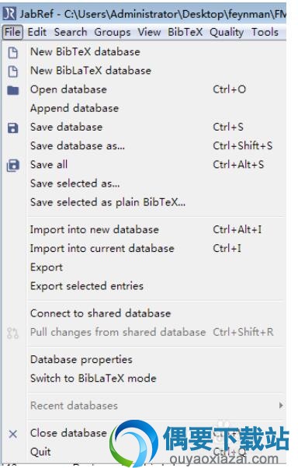This screenshot has height=468, width=298.
Task: Click the New BibLaTeX database page icon
Action: coord(12,72)
